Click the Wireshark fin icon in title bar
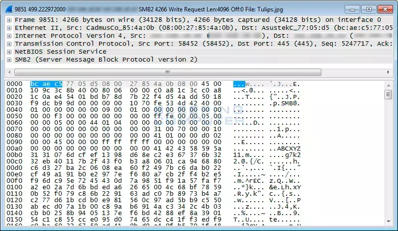Viewport: 398px width, 231px height. (8, 9)
